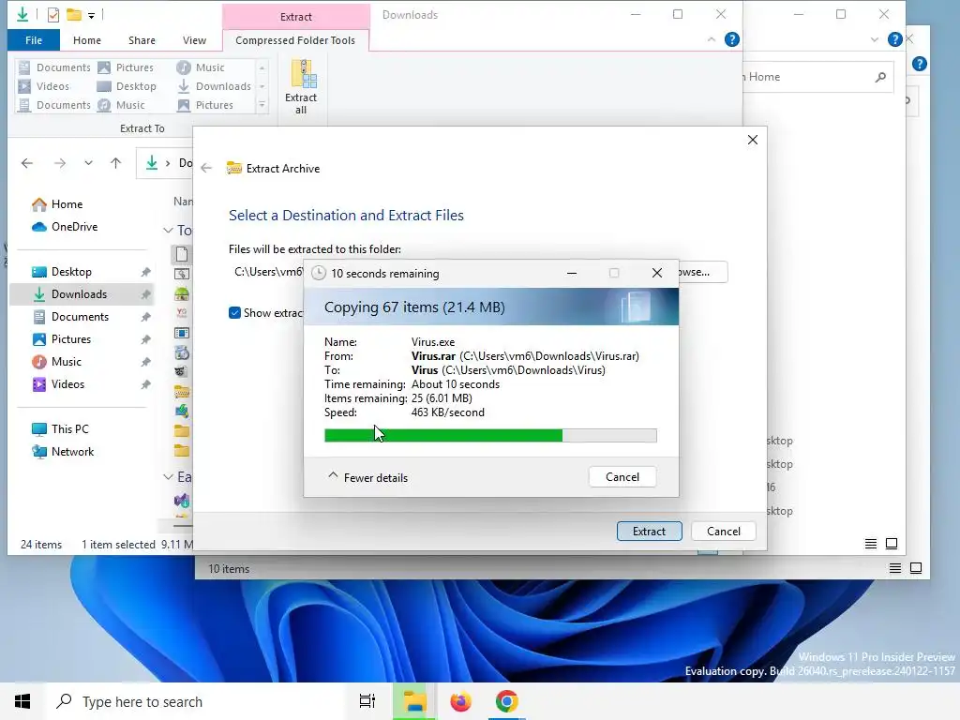The width and height of the screenshot is (960, 720).
Task: Collapse the ribbon with the chevron
Action: pos(711,39)
